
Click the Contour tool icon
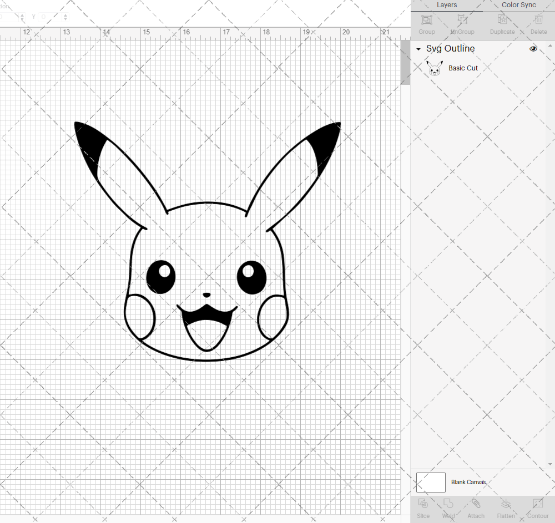[x=538, y=503]
